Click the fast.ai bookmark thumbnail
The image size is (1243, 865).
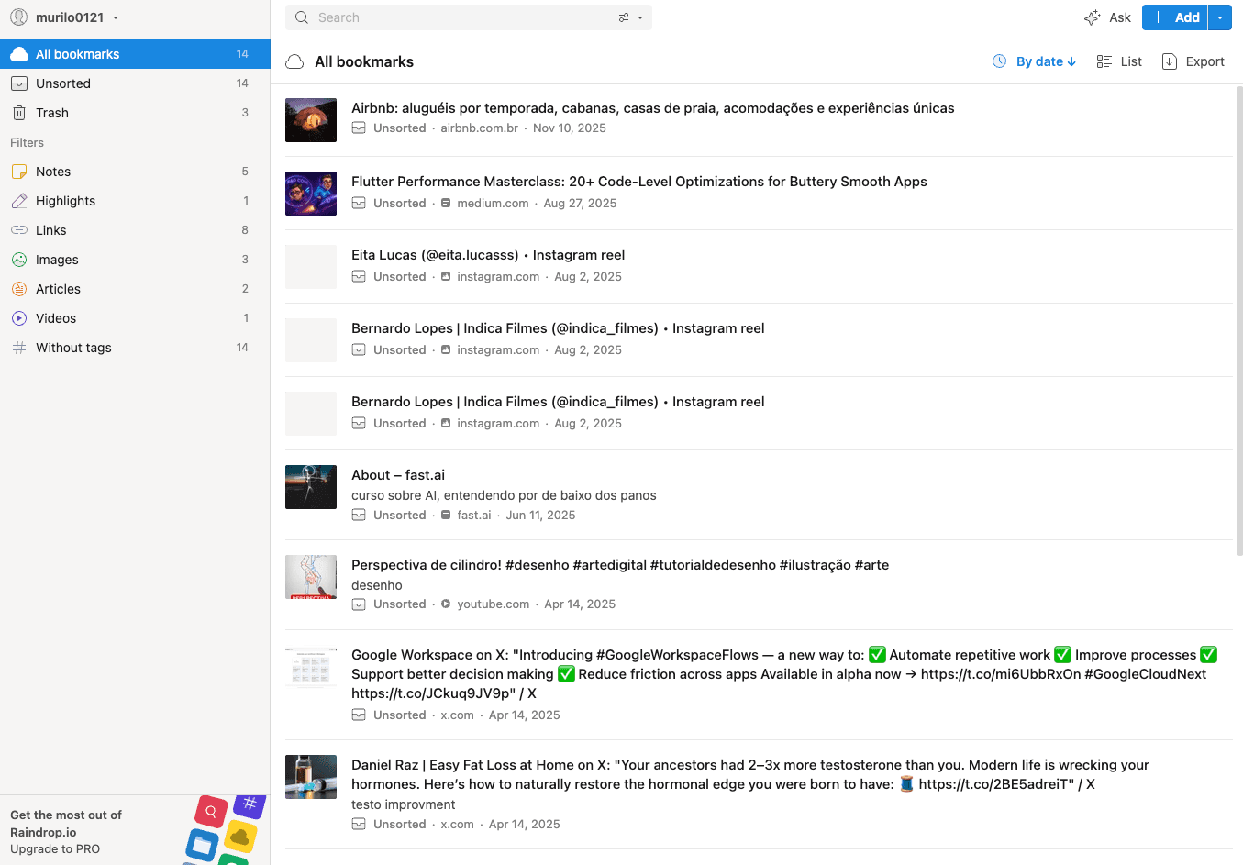pyautogui.click(x=311, y=487)
